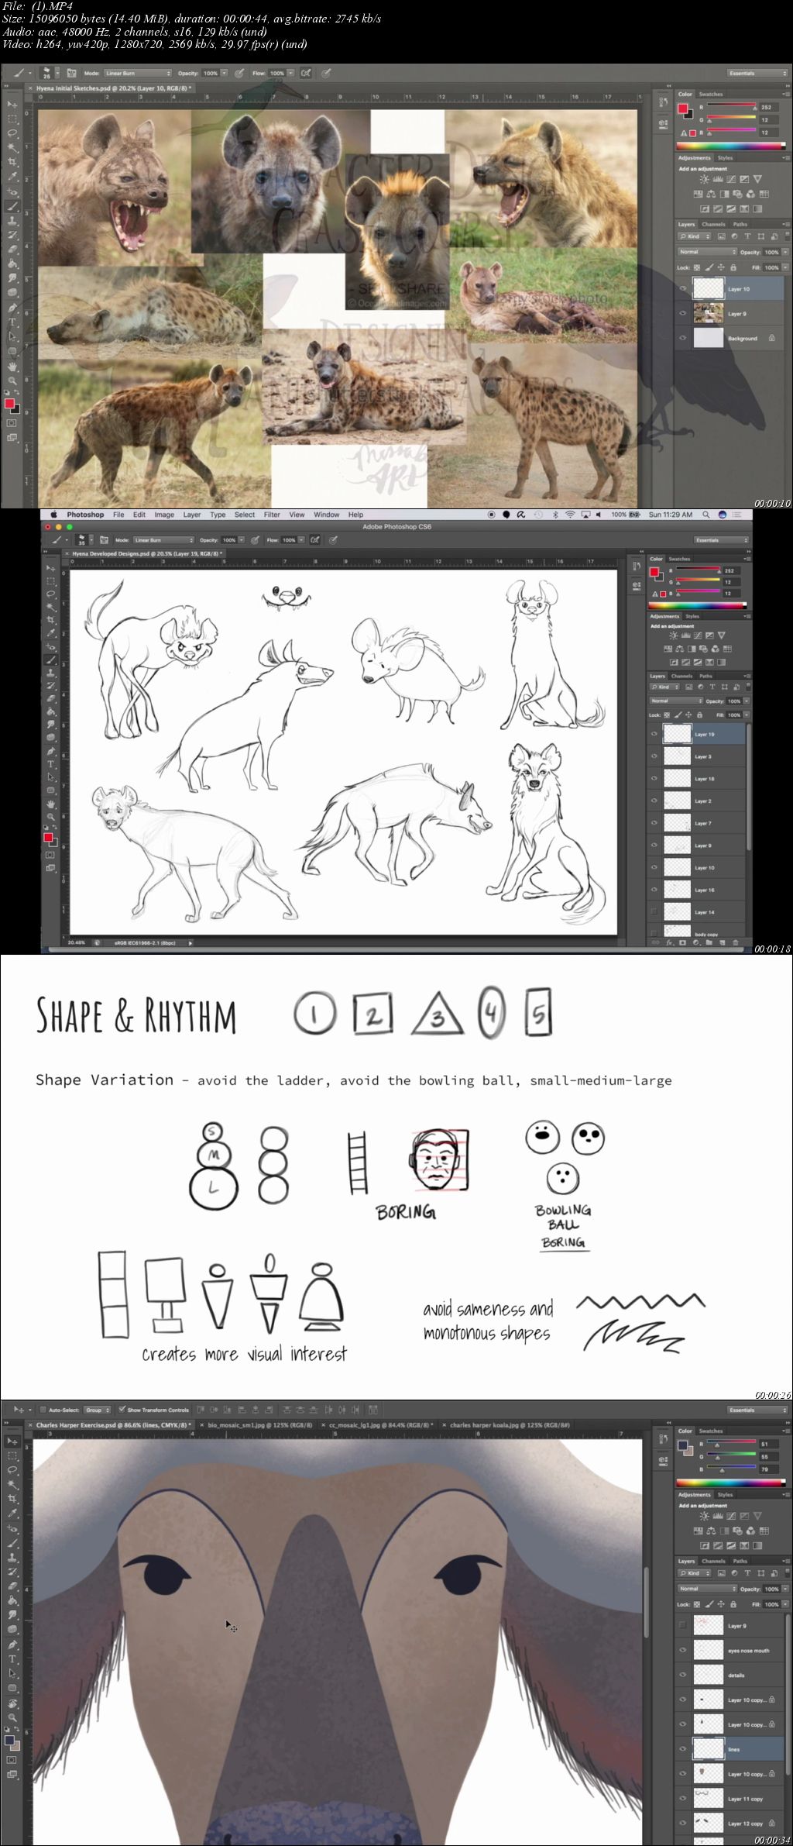Image resolution: width=793 pixels, height=1846 pixels.
Task: Select the 'lines' layer thumbnail
Action: (x=708, y=1748)
